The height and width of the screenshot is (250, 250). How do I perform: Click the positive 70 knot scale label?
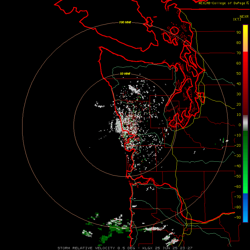[239, 53]
